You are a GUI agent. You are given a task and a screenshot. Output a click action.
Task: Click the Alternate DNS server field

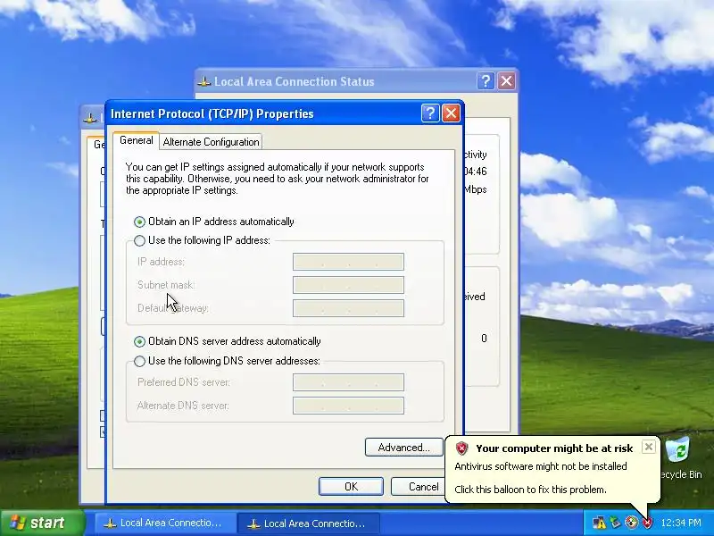click(x=348, y=406)
